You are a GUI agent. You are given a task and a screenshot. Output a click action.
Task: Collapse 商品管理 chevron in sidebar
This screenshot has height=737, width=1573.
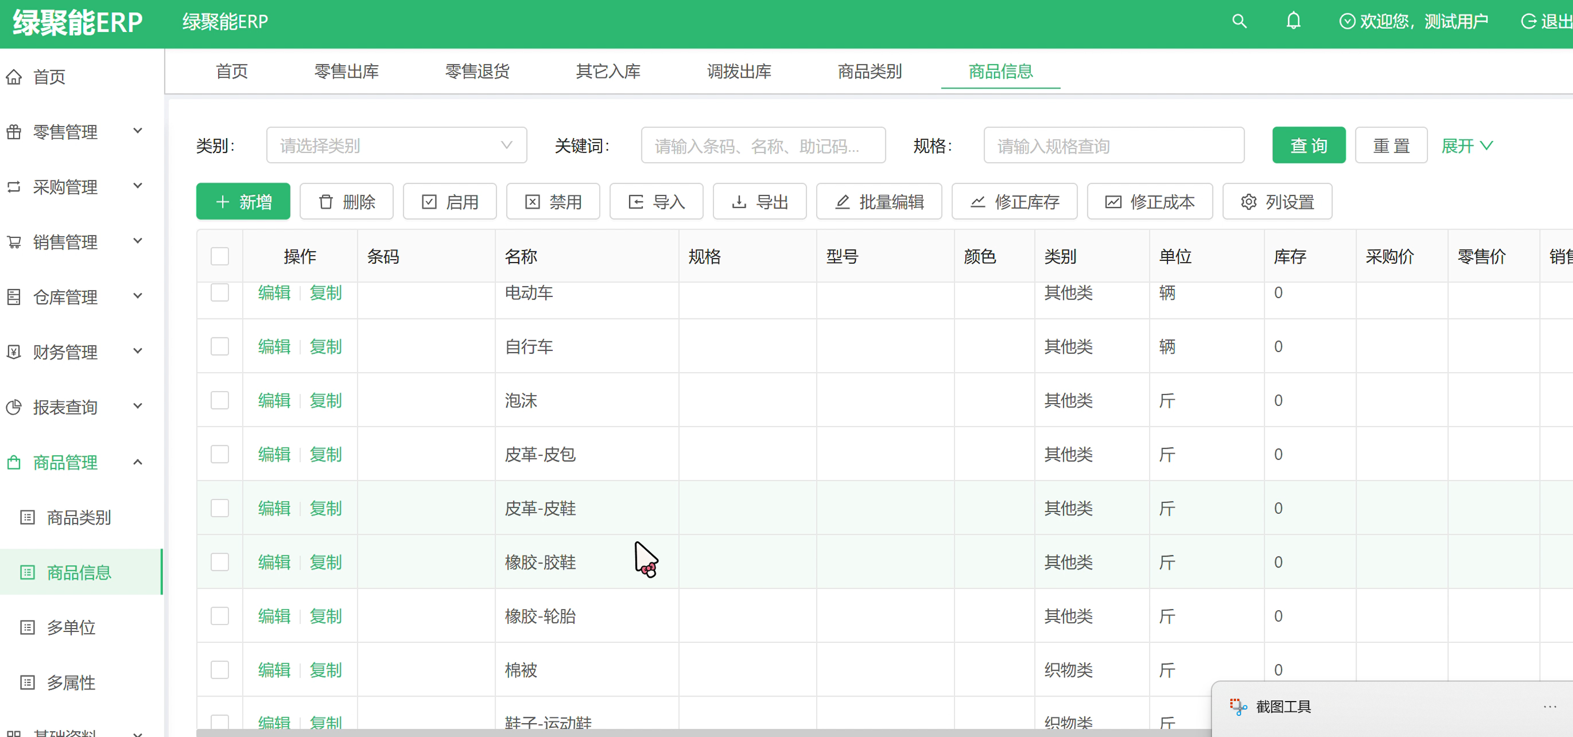click(x=138, y=462)
